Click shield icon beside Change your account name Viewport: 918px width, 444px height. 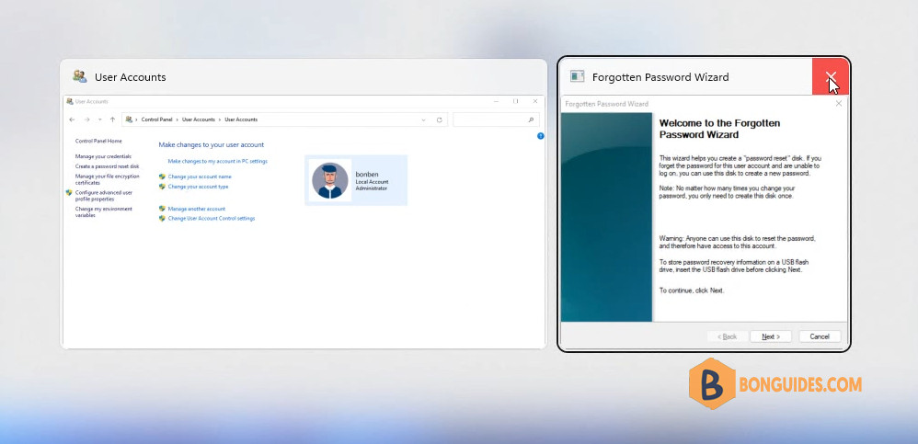coord(162,176)
